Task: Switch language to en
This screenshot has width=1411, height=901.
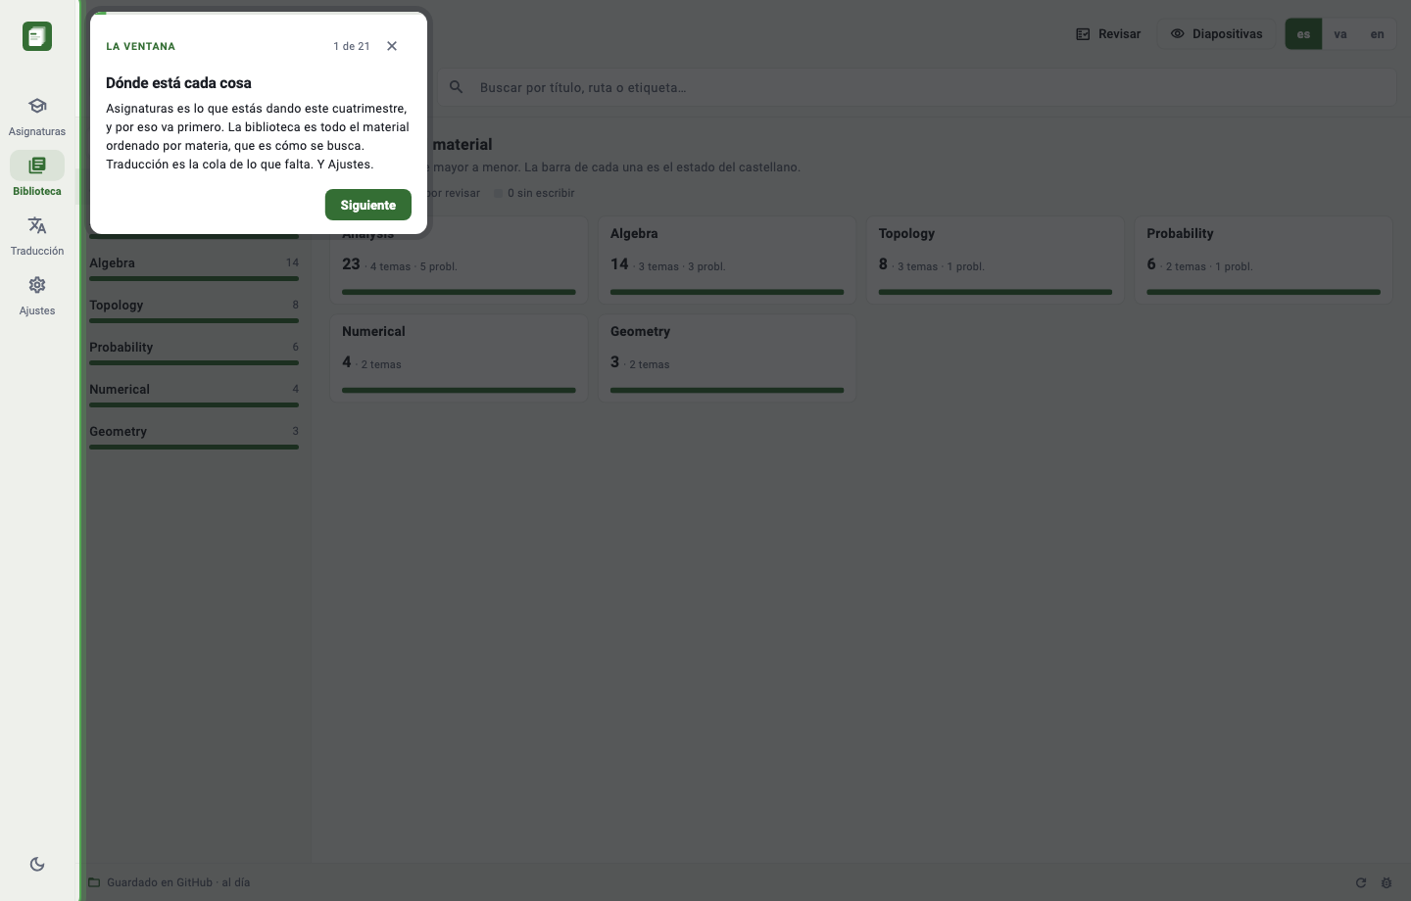Action: point(1377,34)
